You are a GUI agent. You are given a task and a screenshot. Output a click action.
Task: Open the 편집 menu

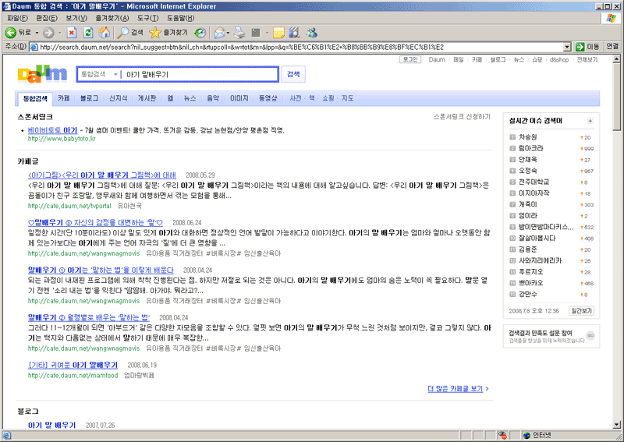coord(47,18)
